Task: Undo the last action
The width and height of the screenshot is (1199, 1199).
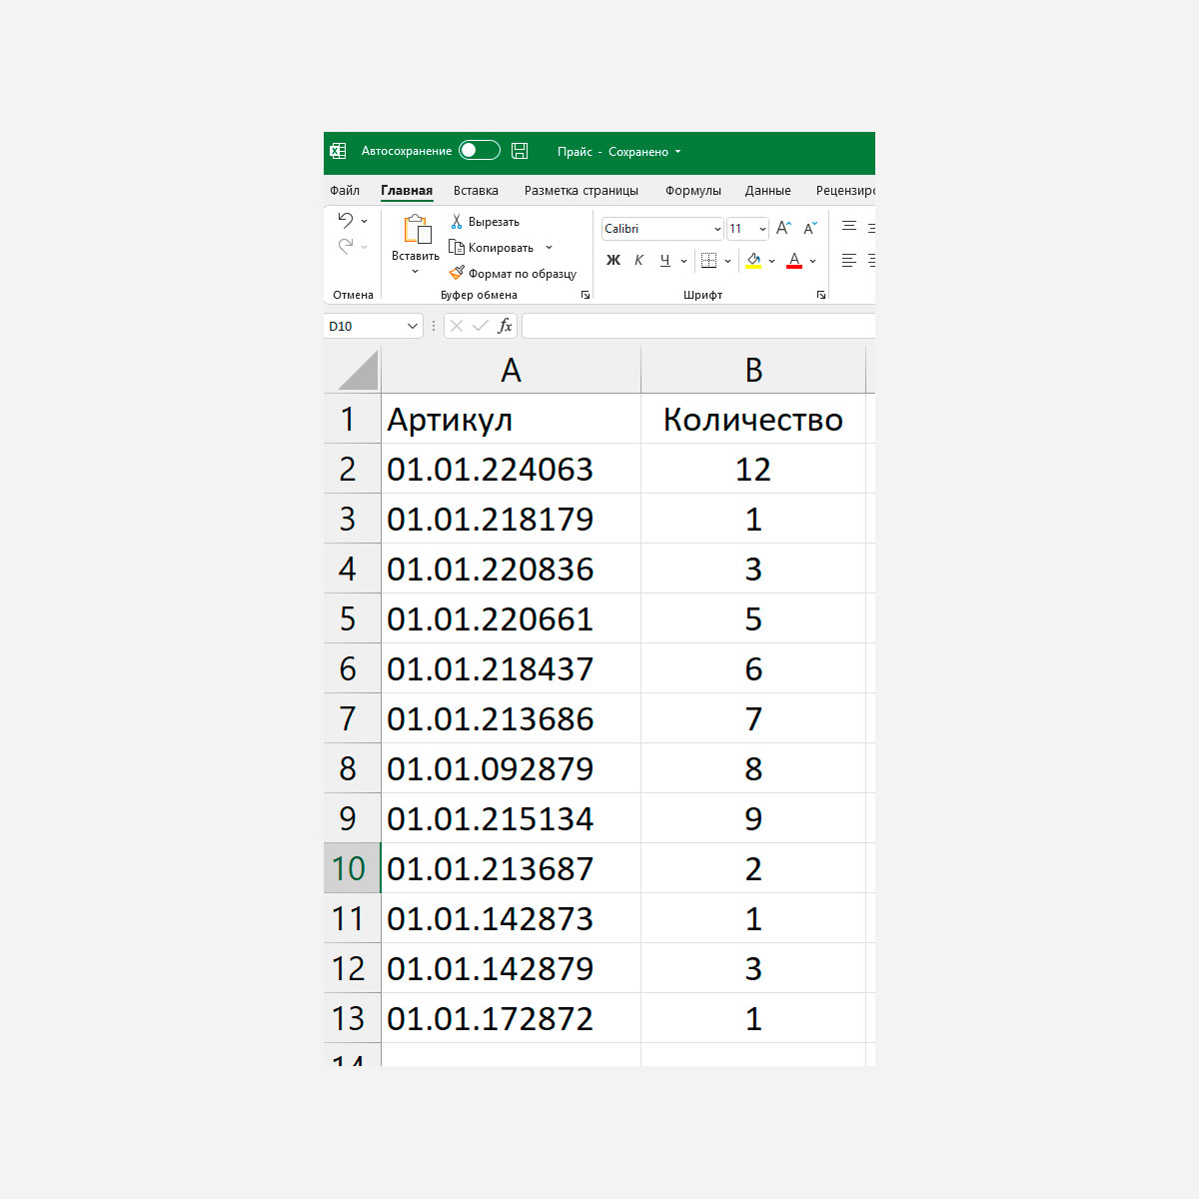Action: (346, 220)
